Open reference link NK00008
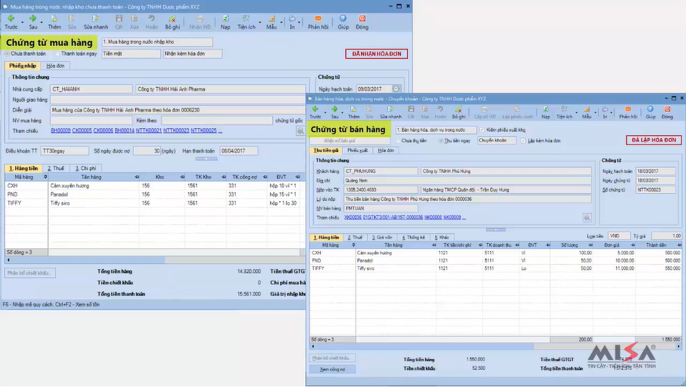Image resolution: width=686 pixels, height=387 pixels. coord(433,217)
